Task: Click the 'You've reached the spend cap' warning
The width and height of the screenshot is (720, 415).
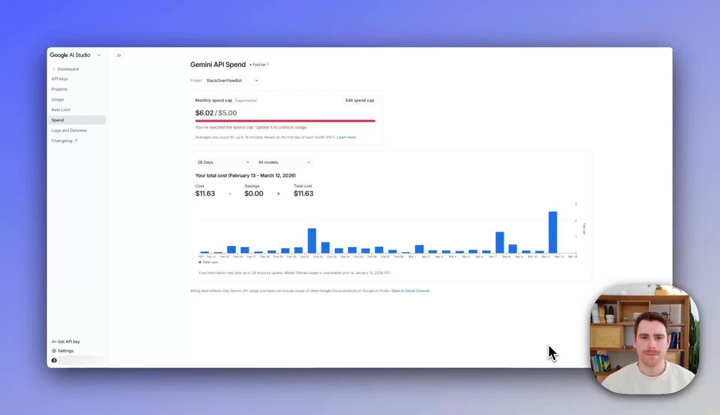Action: click(x=251, y=128)
